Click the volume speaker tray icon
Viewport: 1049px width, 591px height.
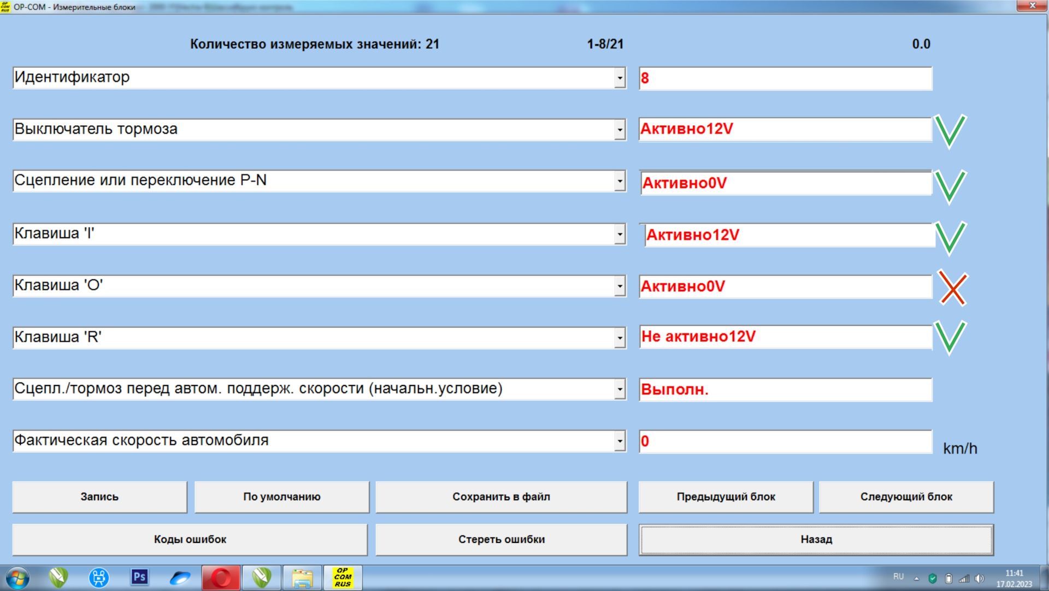pos(979,578)
